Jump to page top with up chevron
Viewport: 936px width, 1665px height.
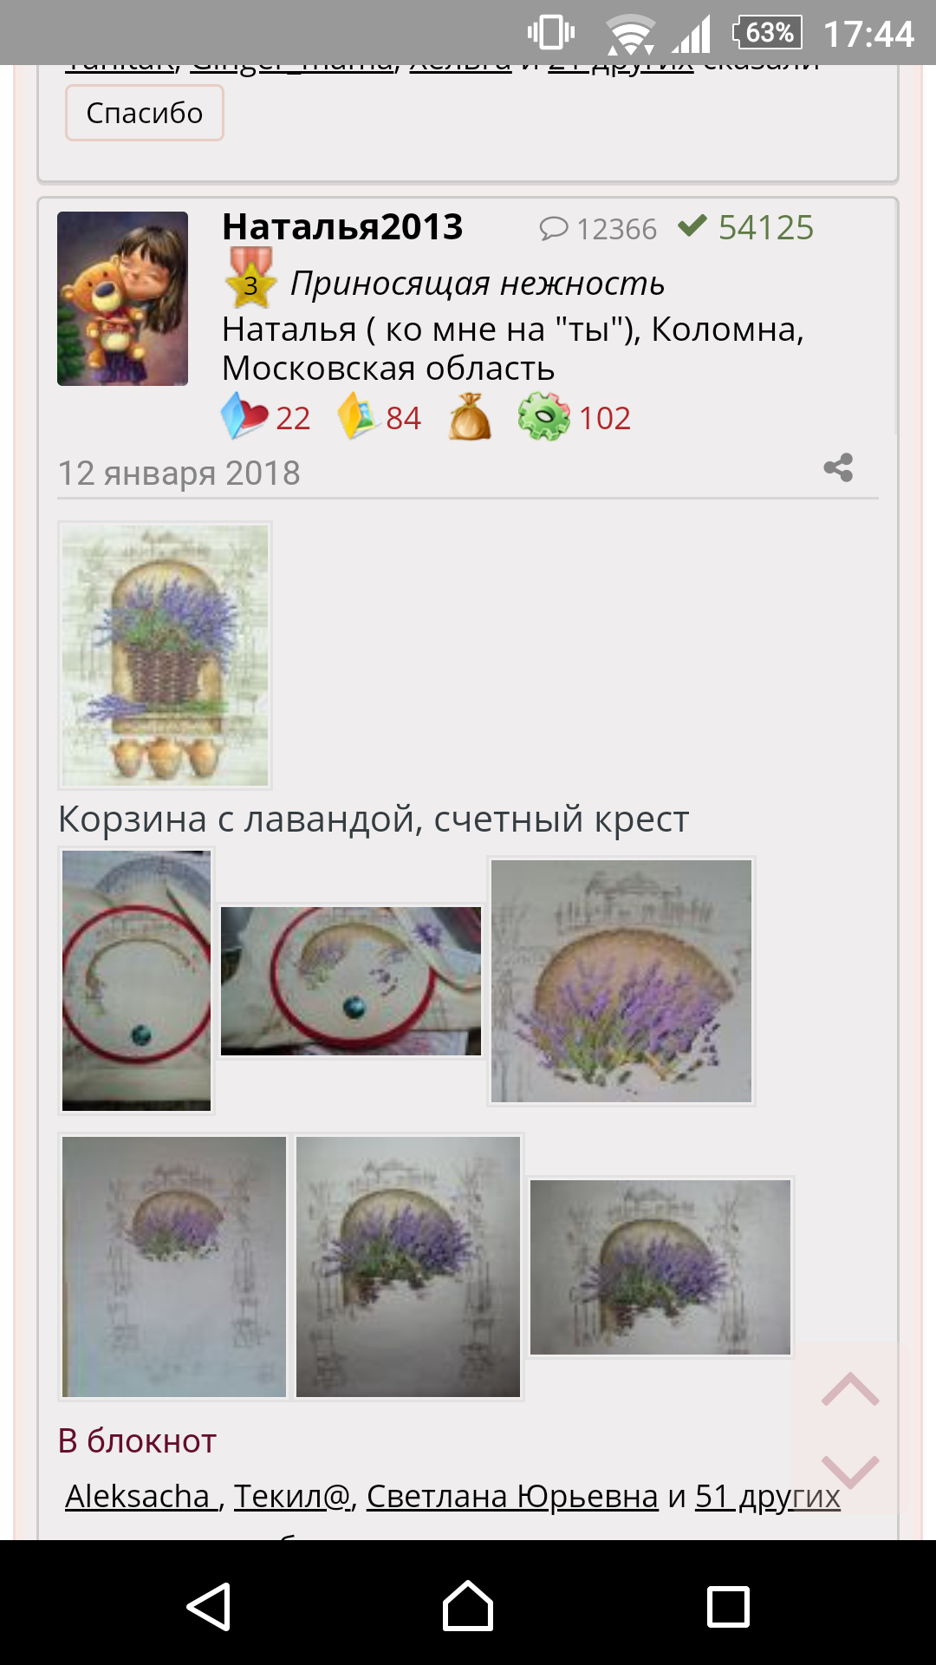[850, 1389]
